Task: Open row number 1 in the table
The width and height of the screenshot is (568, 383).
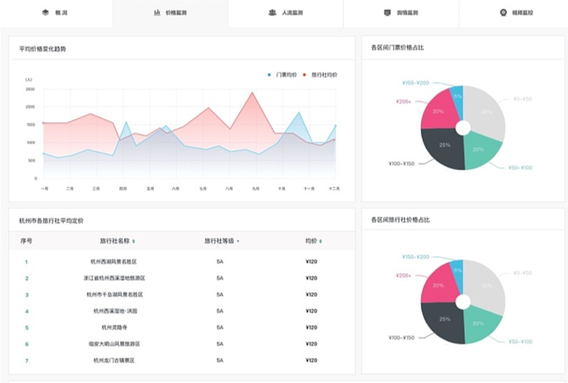Action: (x=27, y=262)
